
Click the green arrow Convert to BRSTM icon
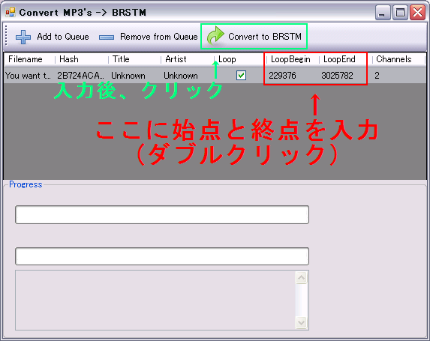pyautogui.click(x=215, y=36)
